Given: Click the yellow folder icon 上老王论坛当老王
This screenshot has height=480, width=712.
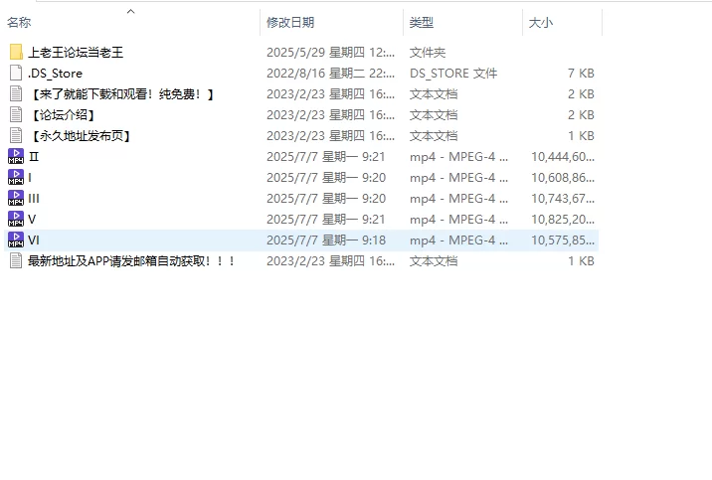Looking at the screenshot, I should (x=16, y=52).
